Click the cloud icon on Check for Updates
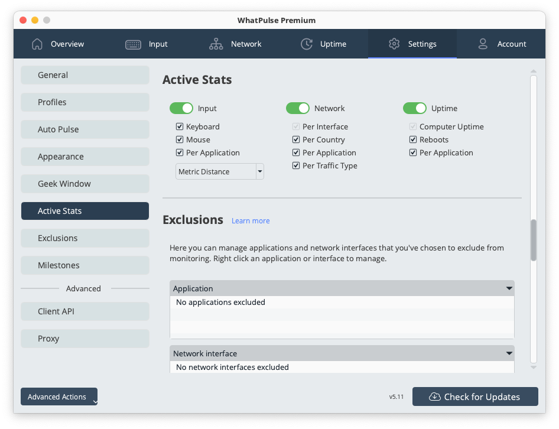 [x=434, y=396]
